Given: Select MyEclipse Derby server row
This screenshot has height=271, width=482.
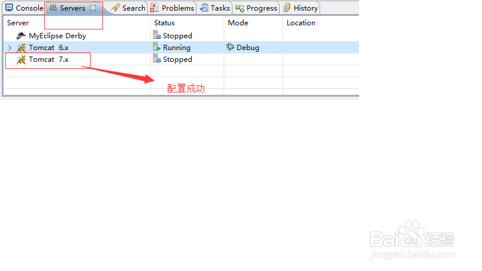Looking at the screenshot, I should [181, 36].
